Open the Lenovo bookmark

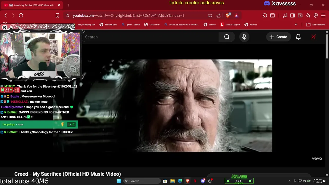pyautogui.click(x=210, y=25)
